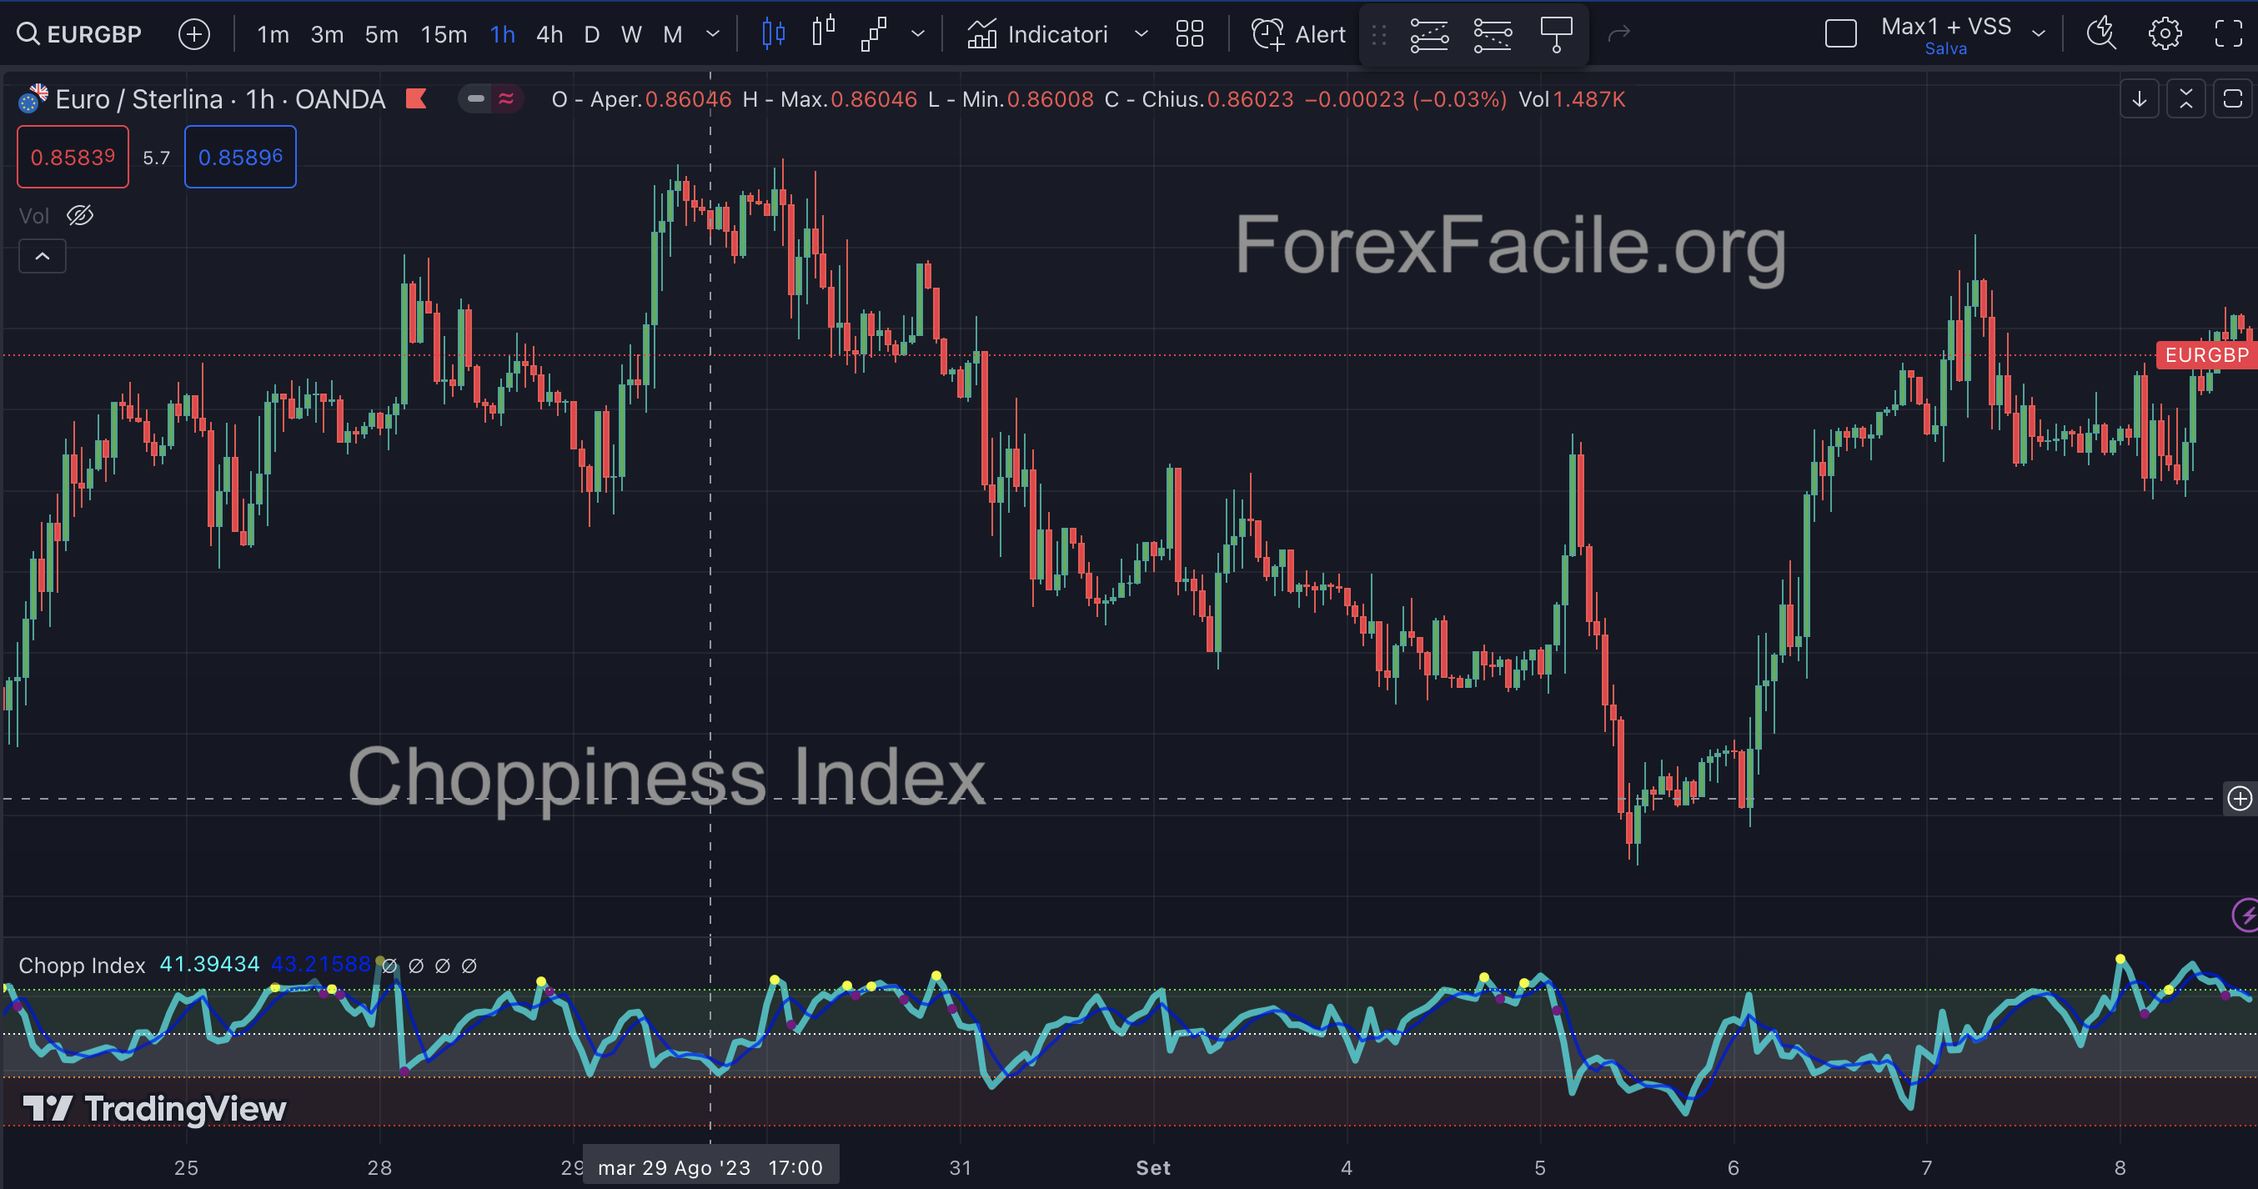The width and height of the screenshot is (2258, 1189).
Task: Switch to the 5m timeframe
Action: click(381, 34)
